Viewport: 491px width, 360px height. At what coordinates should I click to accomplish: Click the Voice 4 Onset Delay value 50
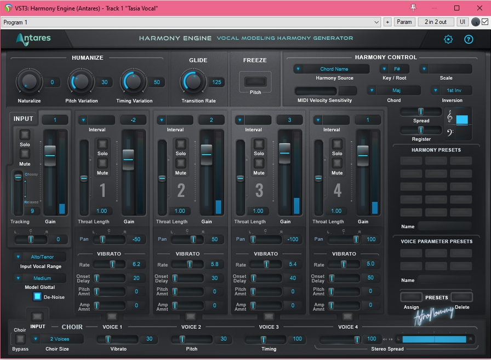(370, 277)
